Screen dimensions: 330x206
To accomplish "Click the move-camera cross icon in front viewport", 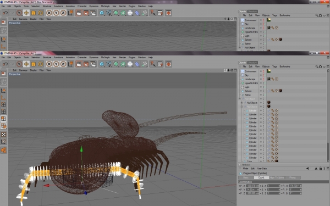I will (x=225, y=70).
